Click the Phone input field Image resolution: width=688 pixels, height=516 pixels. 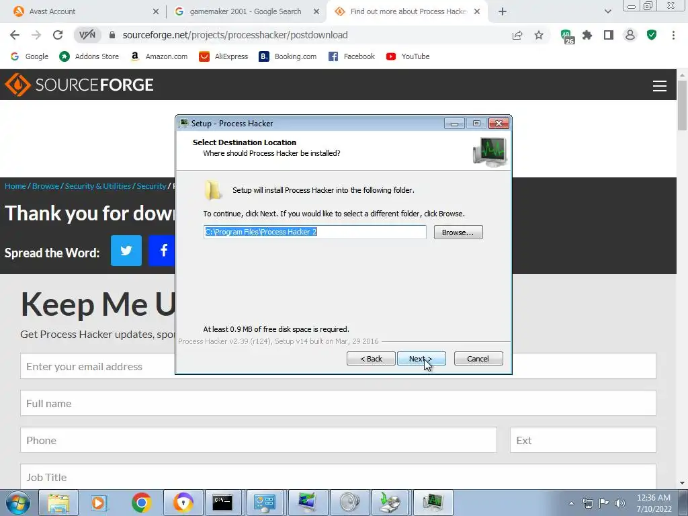(259, 440)
